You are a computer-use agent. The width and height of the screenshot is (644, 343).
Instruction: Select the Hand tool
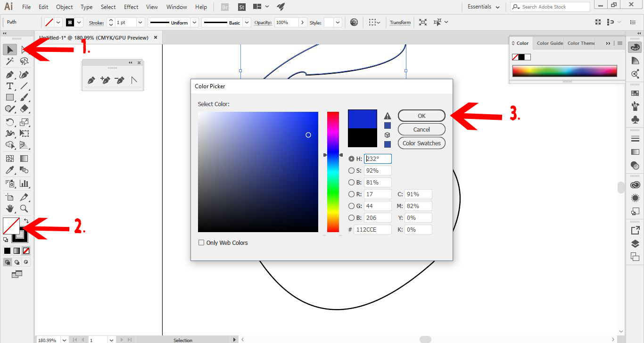[10, 208]
